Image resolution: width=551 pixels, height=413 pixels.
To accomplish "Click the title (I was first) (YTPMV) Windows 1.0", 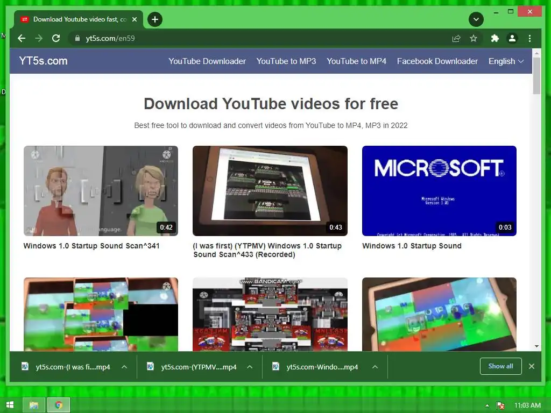I will coord(267,250).
